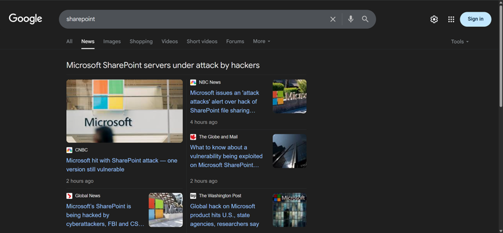Image resolution: width=503 pixels, height=233 pixels.
Task: Click the CNBC source label
Action: pos(82,150)
